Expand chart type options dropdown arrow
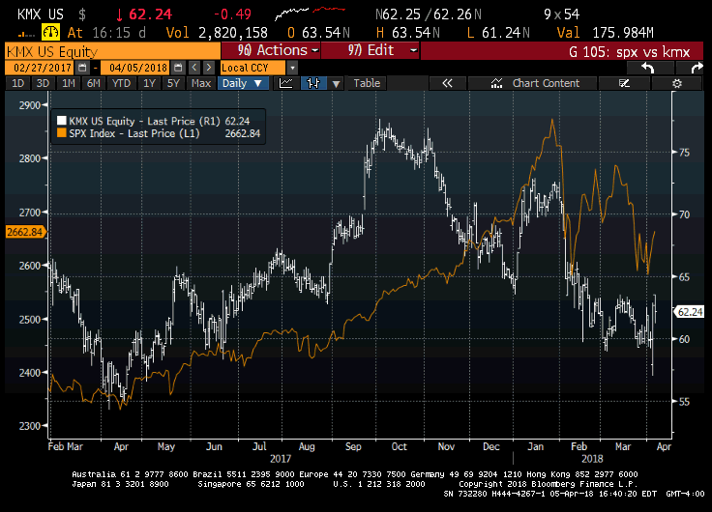 [336, 83]
